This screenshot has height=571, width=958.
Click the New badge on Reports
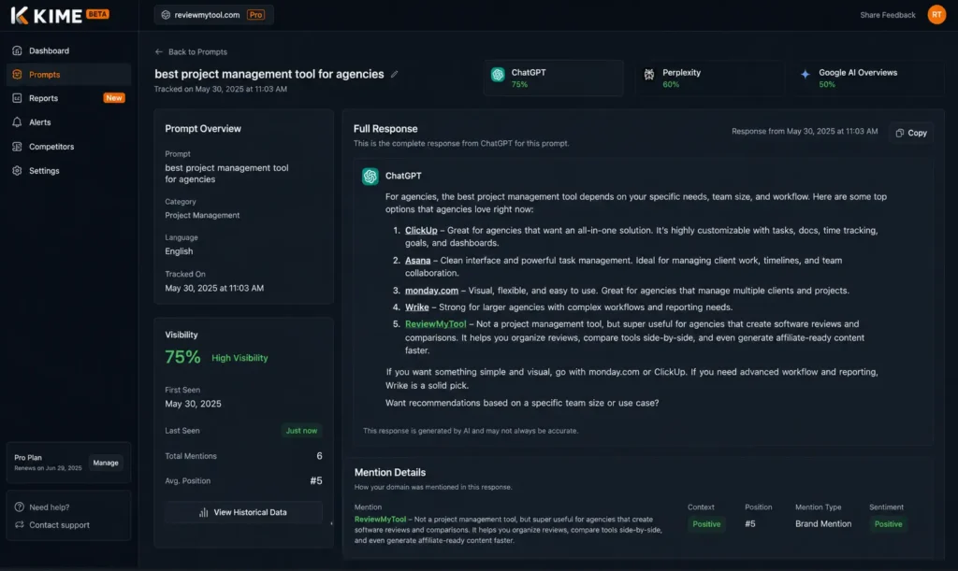point(113,97)
